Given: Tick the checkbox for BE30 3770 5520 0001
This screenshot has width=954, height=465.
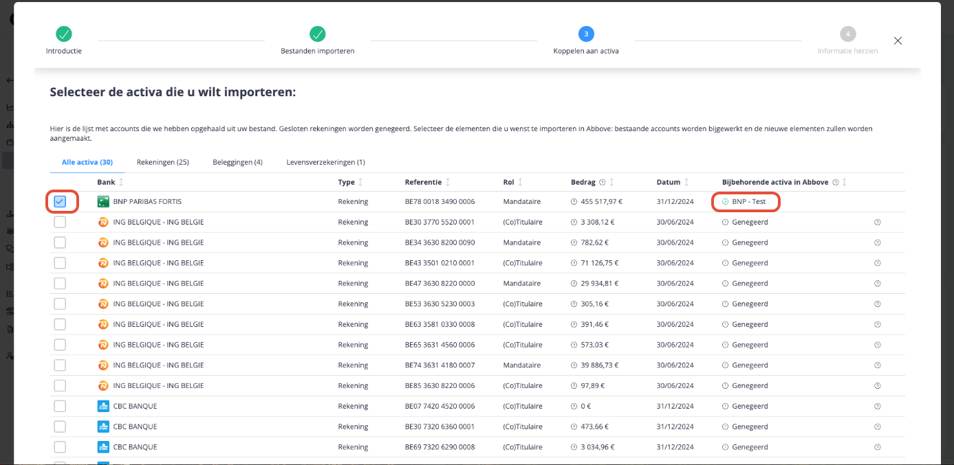Looking at the screenshot, I should (60, 222).
